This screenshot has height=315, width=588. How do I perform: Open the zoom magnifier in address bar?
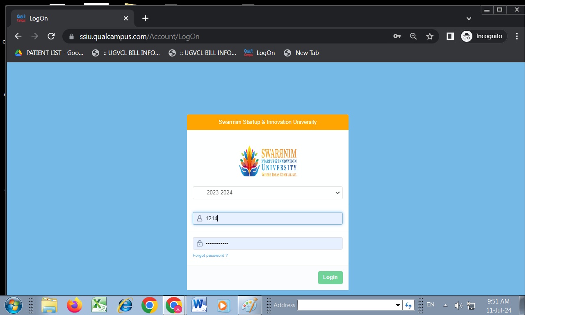tap(413, 36)
